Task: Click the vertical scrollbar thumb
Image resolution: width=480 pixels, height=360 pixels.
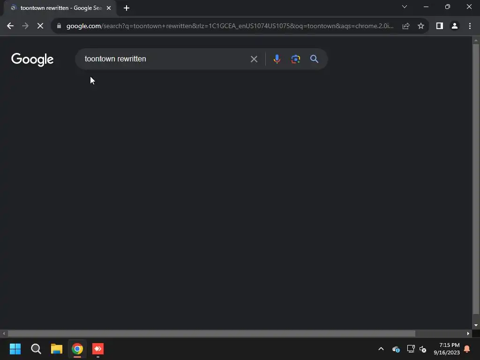Action: [x=476, y=179]
